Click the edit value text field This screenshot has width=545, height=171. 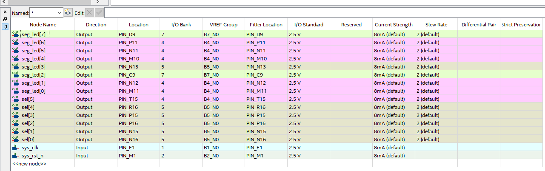tap(323, 13)
